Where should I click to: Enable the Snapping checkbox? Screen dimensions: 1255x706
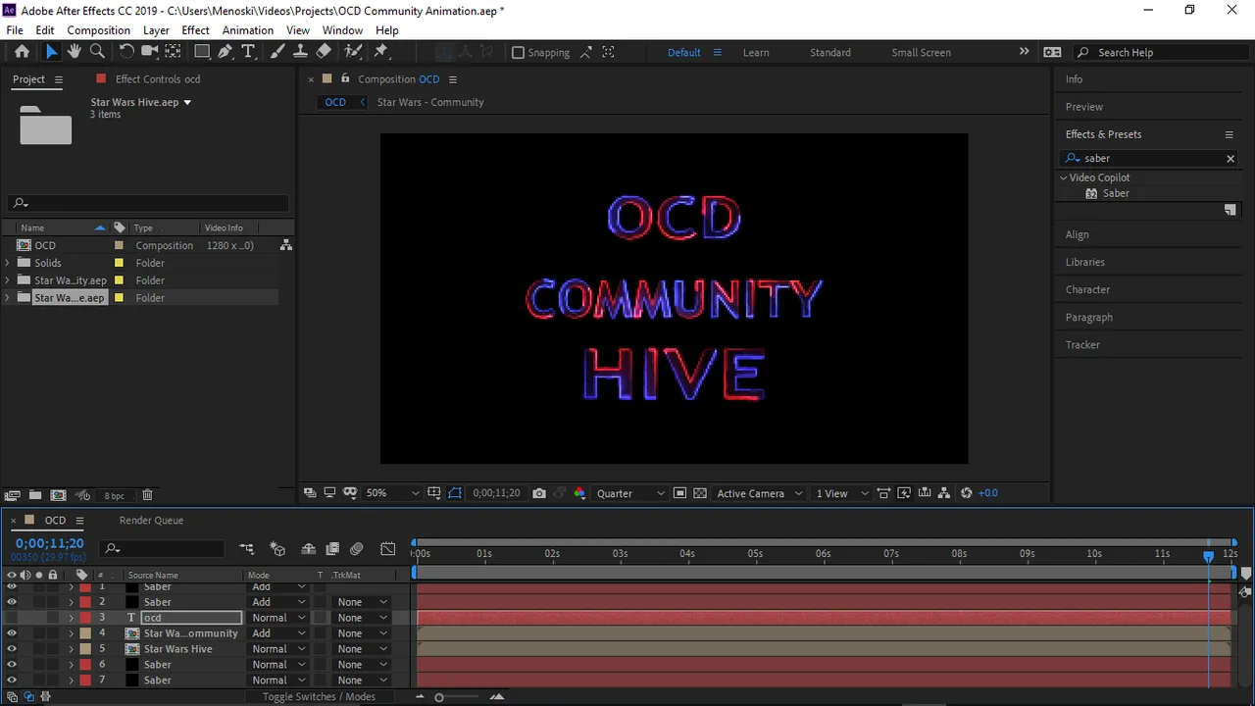click(518, 53)
